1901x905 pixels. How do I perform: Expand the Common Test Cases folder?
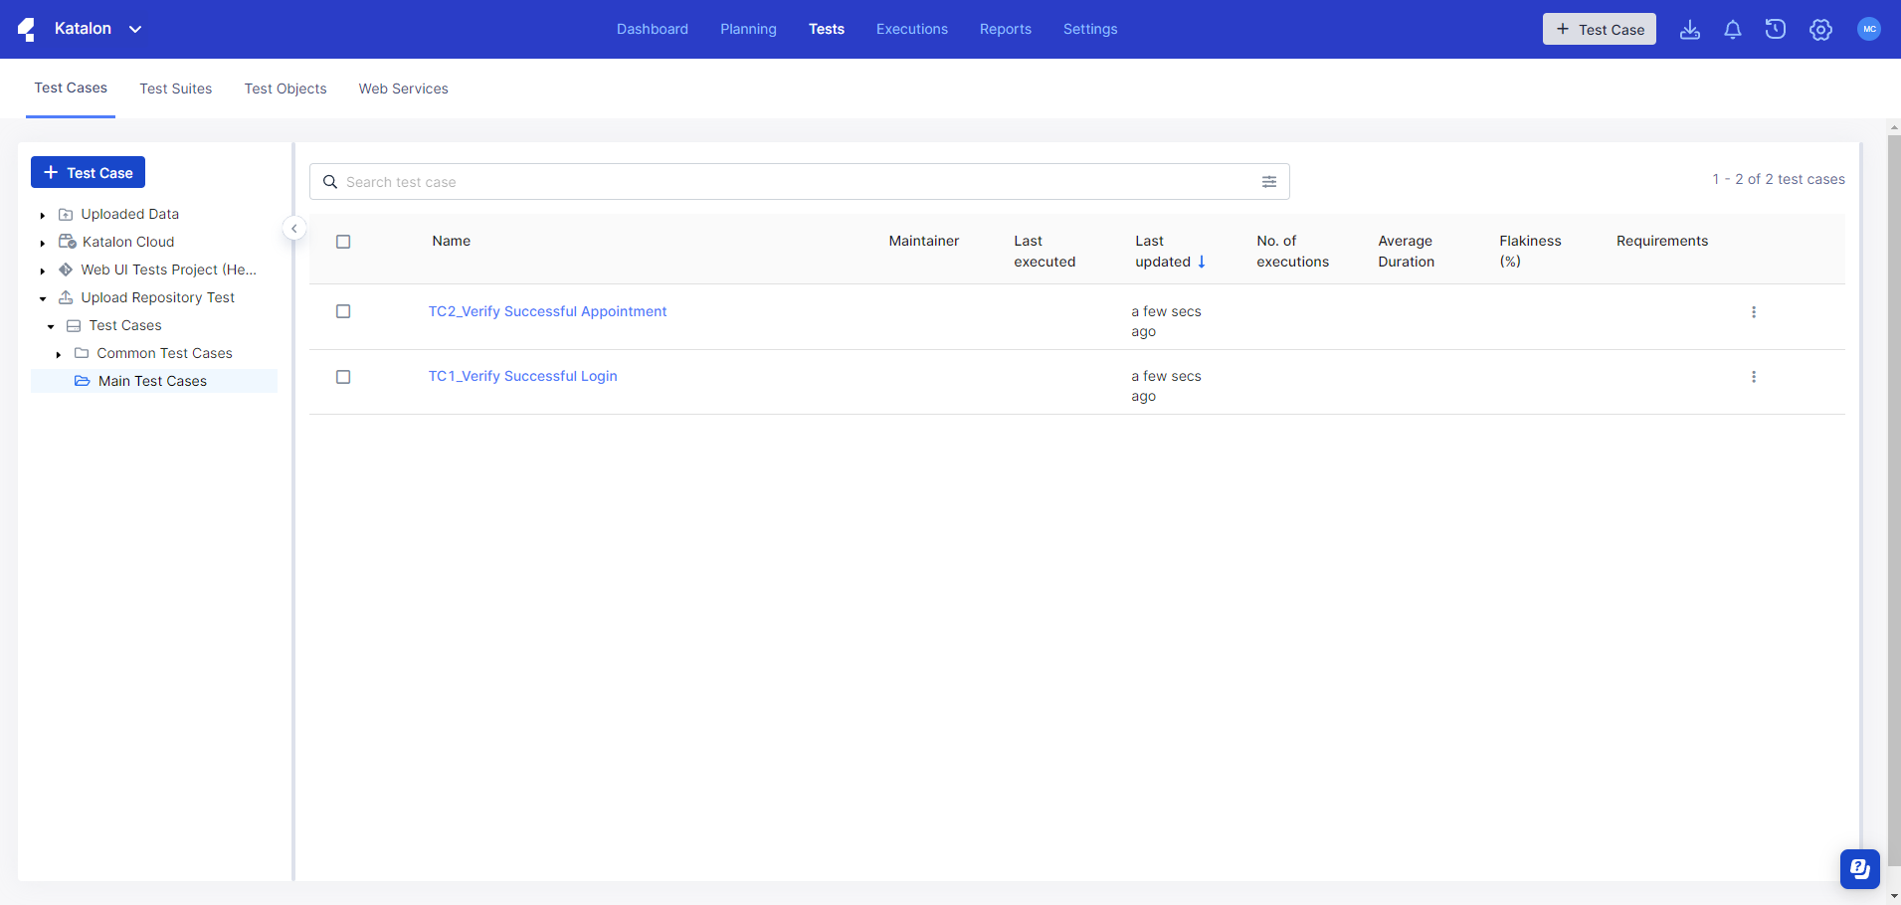[59, 354]
